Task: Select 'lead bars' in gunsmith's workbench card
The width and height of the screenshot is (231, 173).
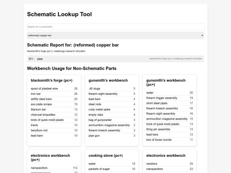Action: click(x=112, y=99)
